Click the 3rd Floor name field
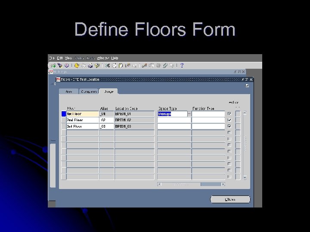Image resolution: width=310 pixels, height=232 pixels. (x=82, y=126)
